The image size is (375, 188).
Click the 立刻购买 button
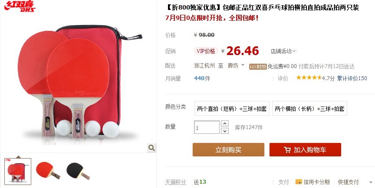[x=228, y=150]
